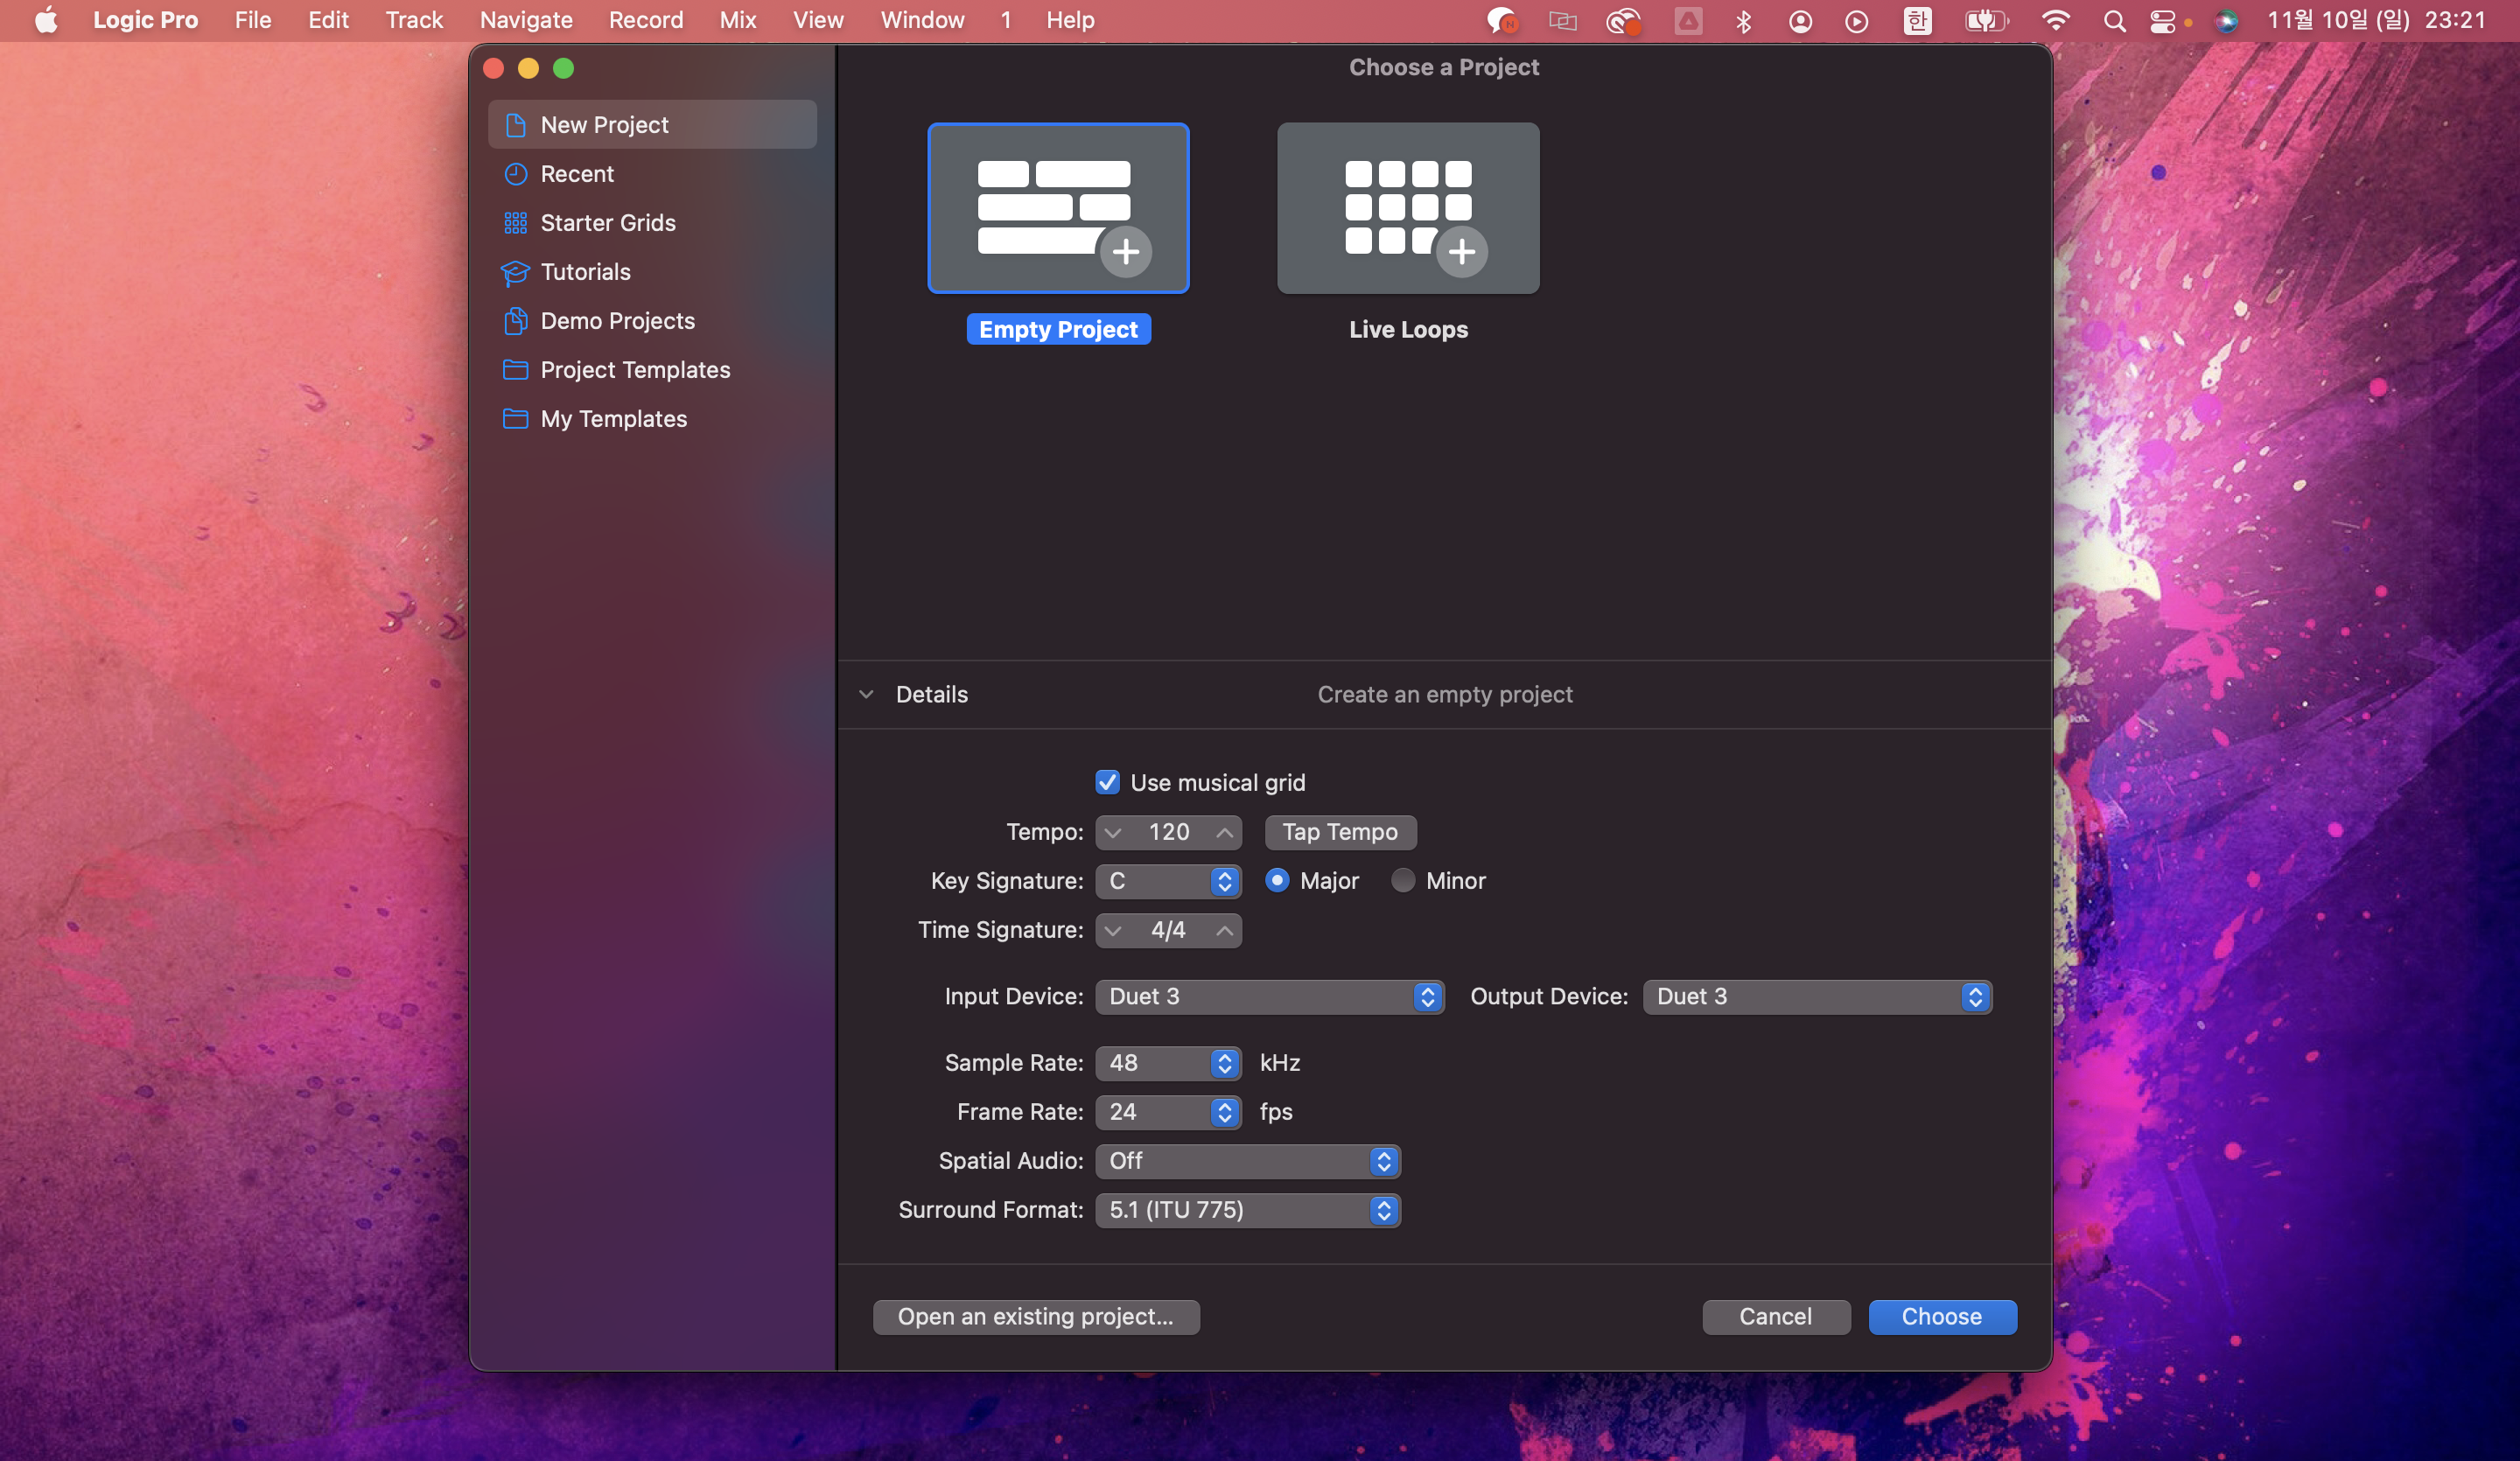
Task: Select the Major key radio button
Action: click(x=1276, y=881)
